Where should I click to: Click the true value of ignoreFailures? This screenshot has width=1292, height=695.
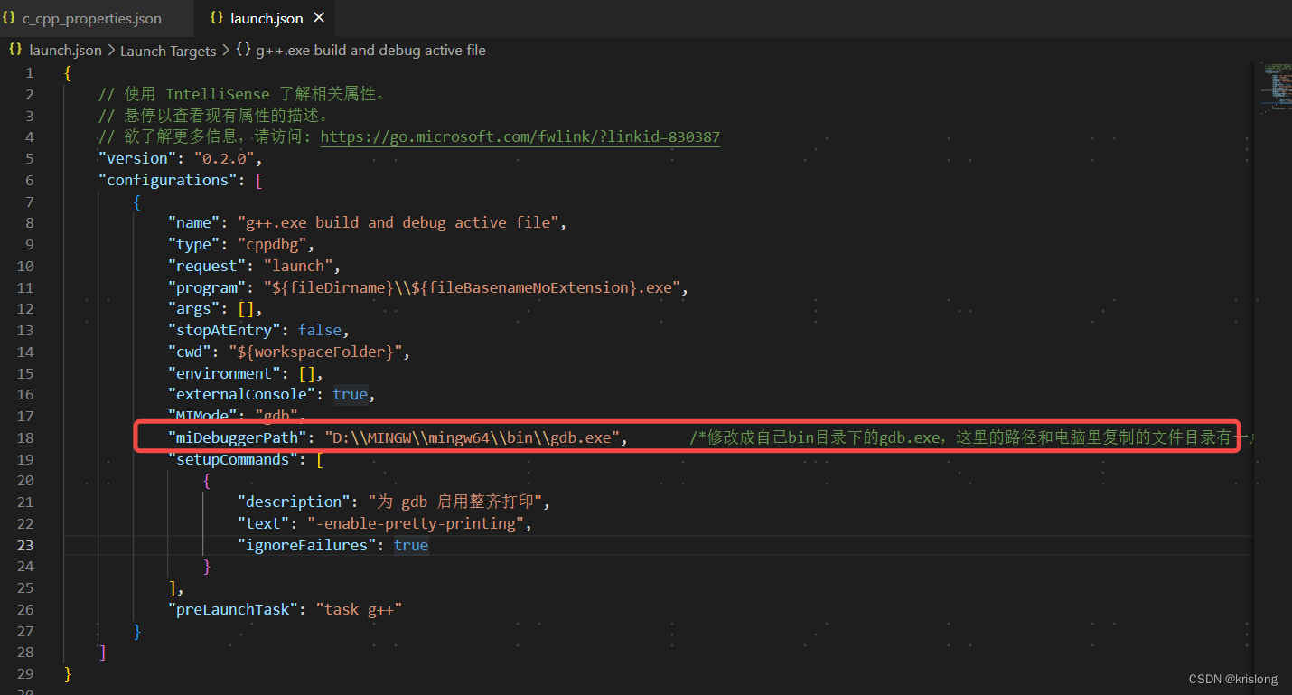pos(411,545)
